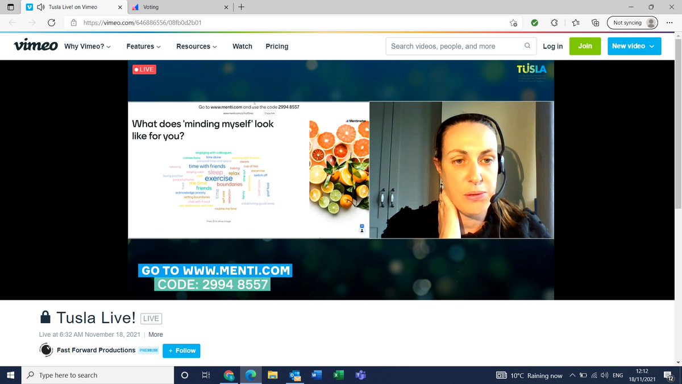Click the Wi-Fi network icon in system tray

(x=593, y=375)
